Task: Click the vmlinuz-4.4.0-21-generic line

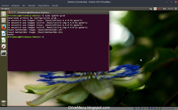Action: (45, 25)
